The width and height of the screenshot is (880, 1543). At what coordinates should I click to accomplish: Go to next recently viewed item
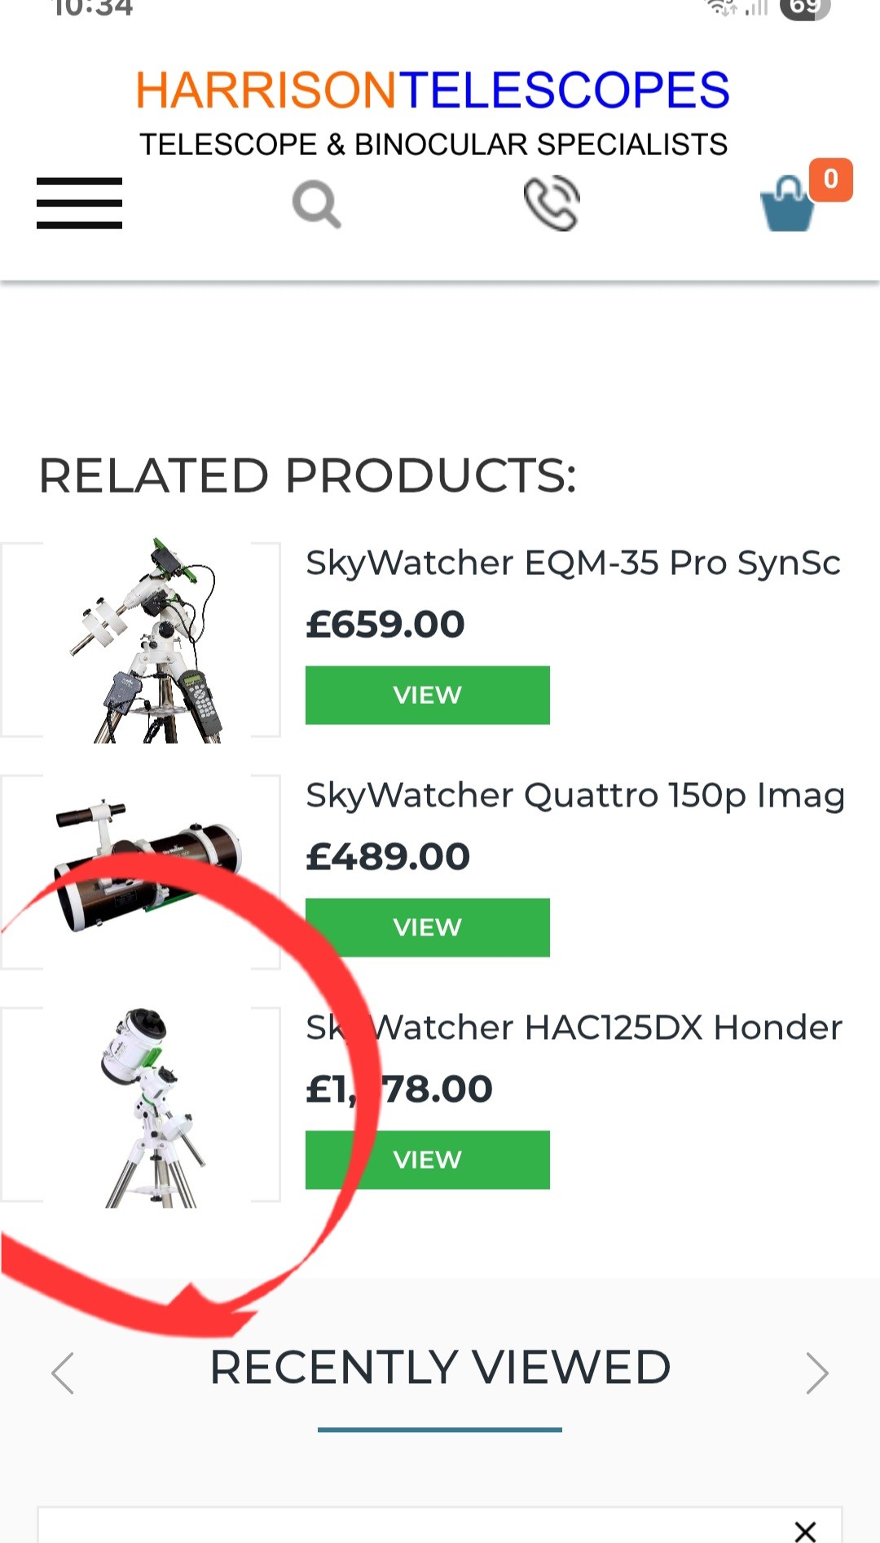click(x=817, y=1373)
